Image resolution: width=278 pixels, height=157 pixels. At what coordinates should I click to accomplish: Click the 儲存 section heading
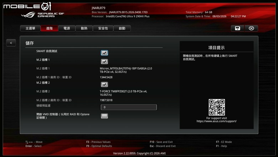tap(30, 43)
